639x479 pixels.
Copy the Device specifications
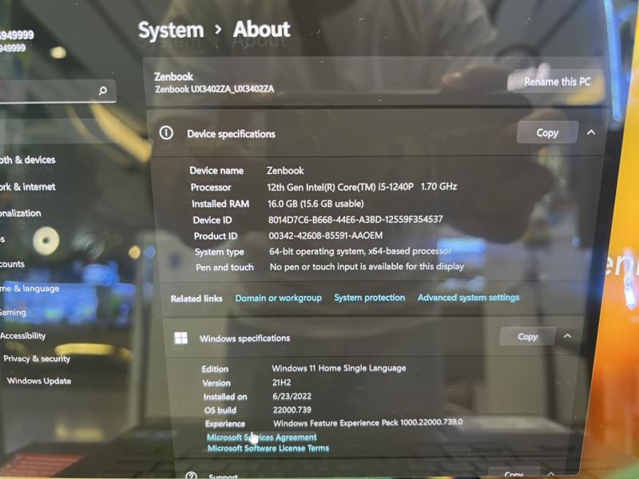pyautogui.click(x=547, y=133)
